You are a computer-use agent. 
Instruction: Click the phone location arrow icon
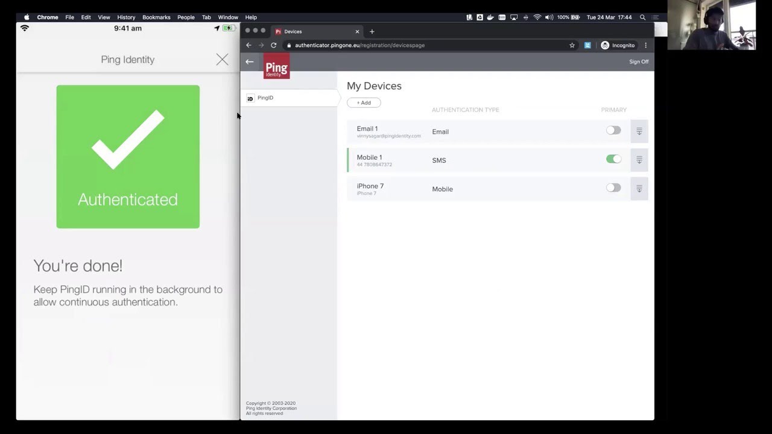pyautogui.click(x=217, y=28)
